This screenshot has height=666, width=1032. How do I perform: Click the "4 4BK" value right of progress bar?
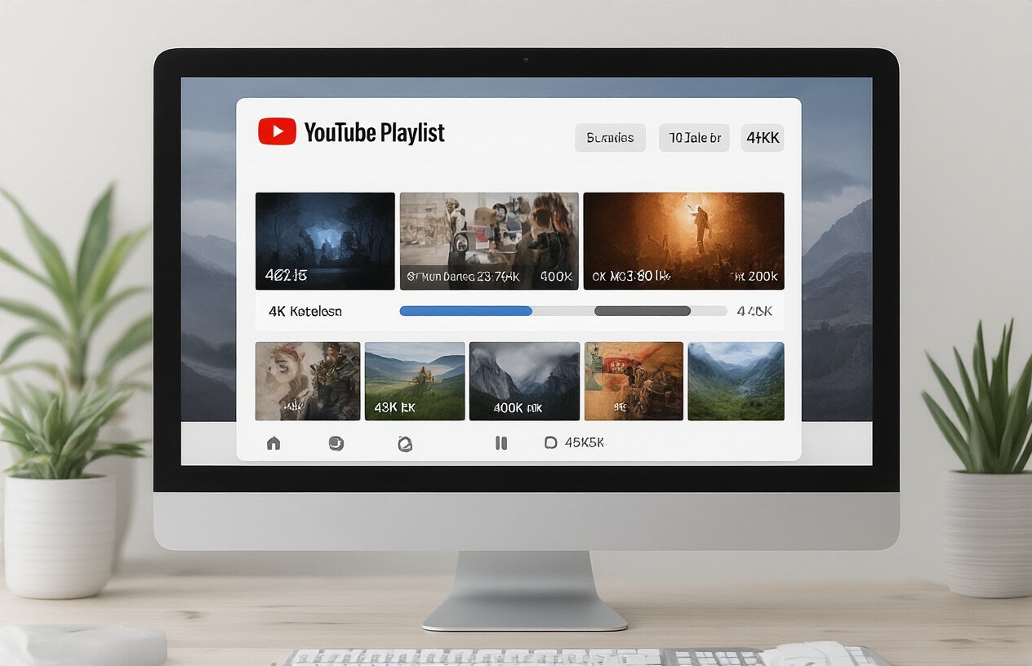(754, 311)
